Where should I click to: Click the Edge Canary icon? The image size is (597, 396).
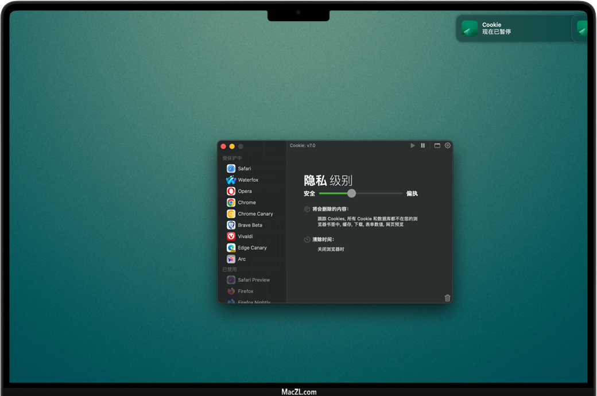tap(231, 248)
